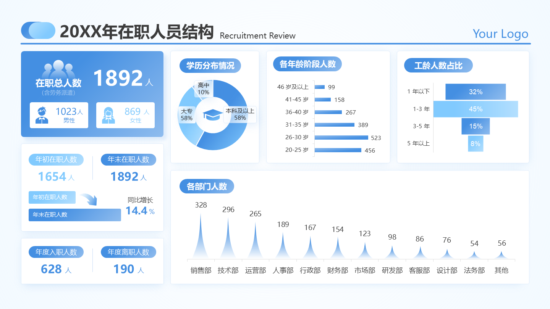Select the 年初在职人数 label tab
Screen dimensions: 550x309
point(56,159)
